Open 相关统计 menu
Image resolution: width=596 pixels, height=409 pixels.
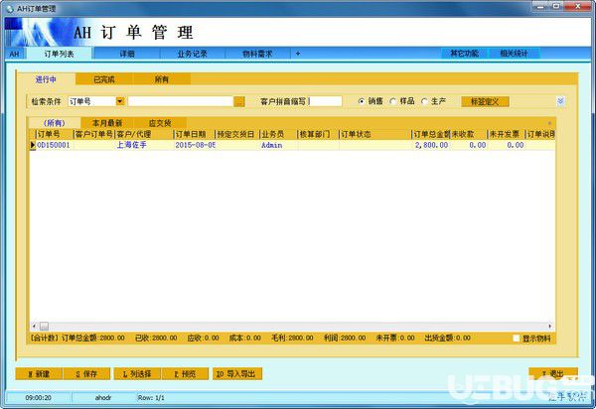click(514, 54)
